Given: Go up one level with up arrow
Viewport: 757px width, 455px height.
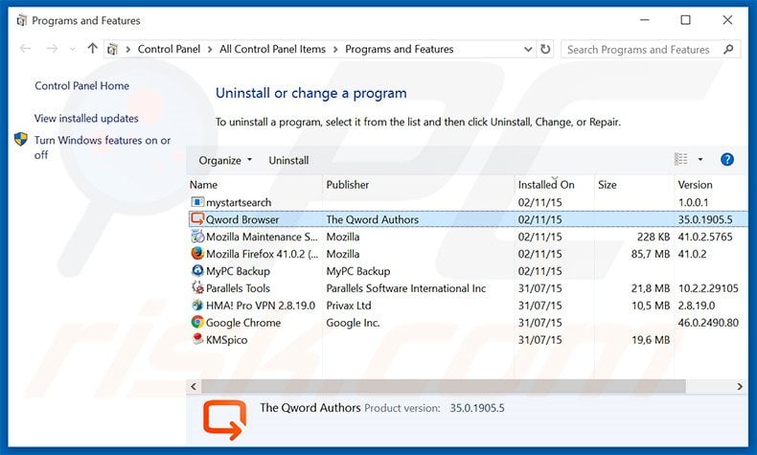Looking at the screenshot, I should point(92,49).
